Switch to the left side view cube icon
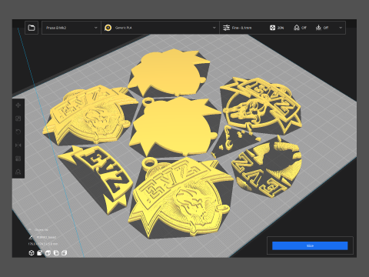369x277 pixels. [x=56, y=253]
